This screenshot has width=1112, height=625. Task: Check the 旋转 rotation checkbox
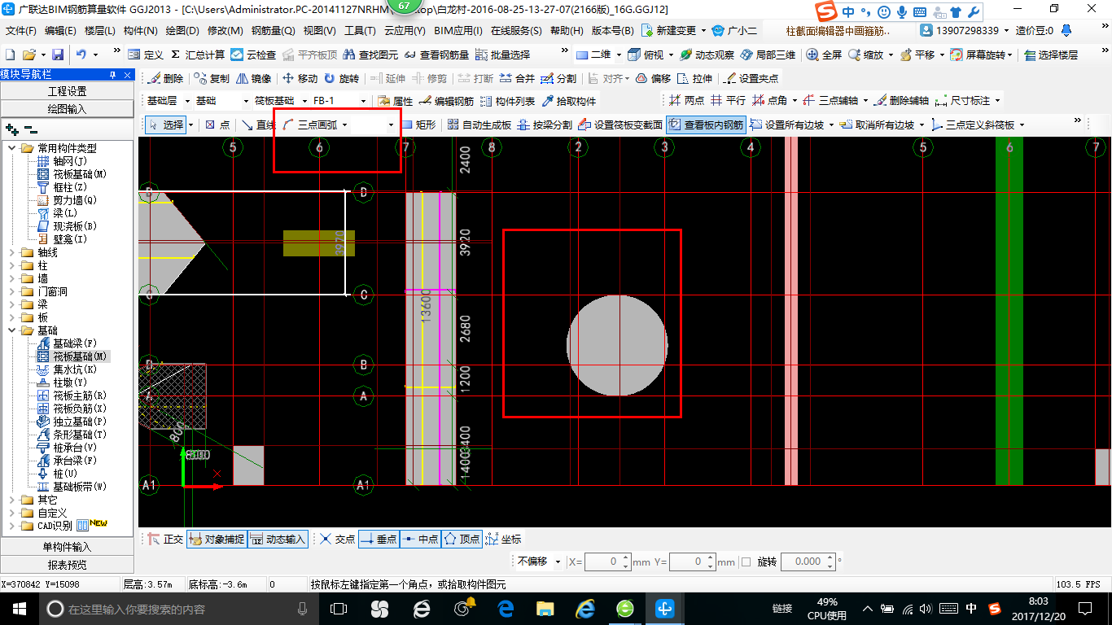point(746,562)
